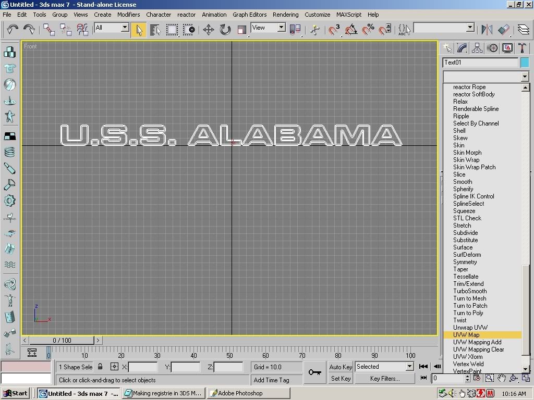The width and height of the screenshot is (534, 400).
Task: Open the Windows Start menu
Action: 15,393
